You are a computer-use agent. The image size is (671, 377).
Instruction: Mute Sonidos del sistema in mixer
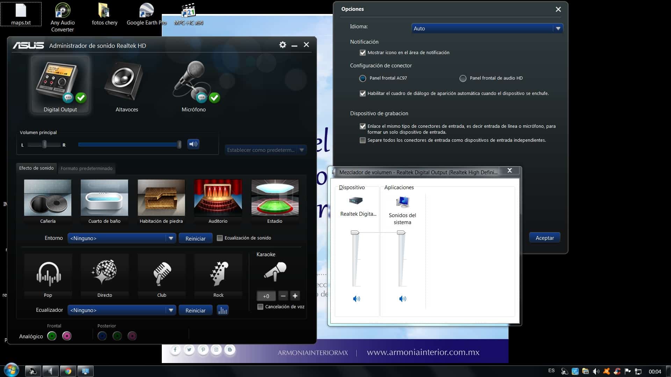(x=403, y=299)
